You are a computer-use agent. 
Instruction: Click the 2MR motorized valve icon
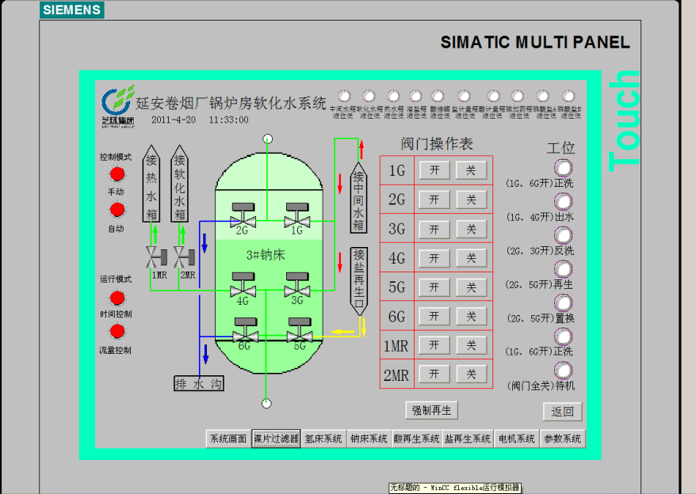pyautogui.click(x=184, y=256)
